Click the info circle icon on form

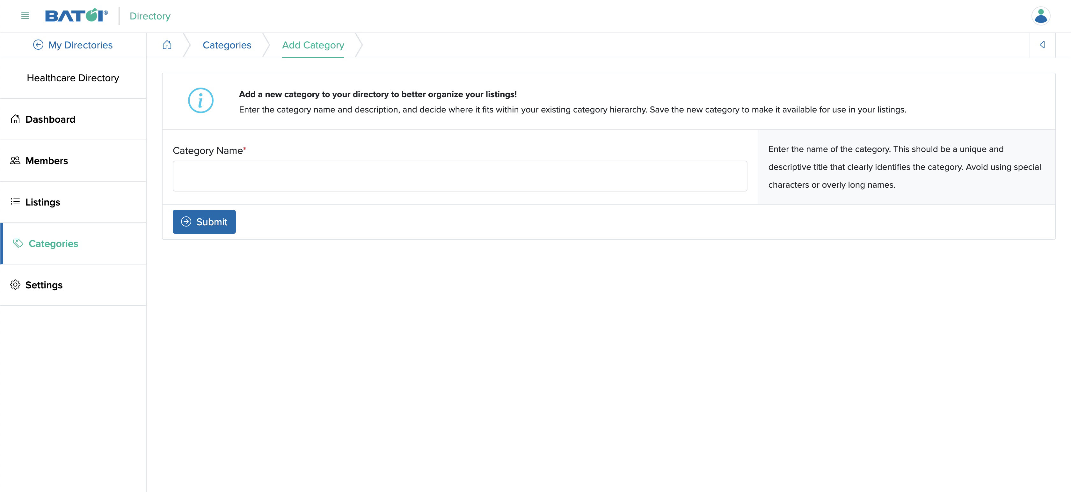[201, 100]
